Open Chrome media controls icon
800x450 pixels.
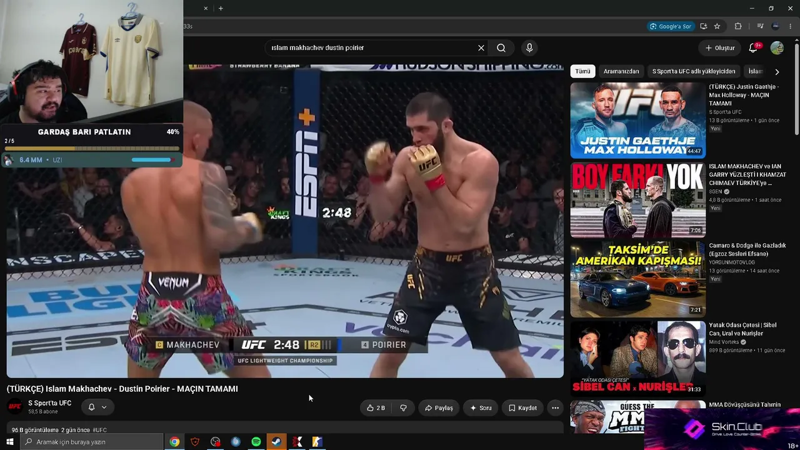point(760,26)
